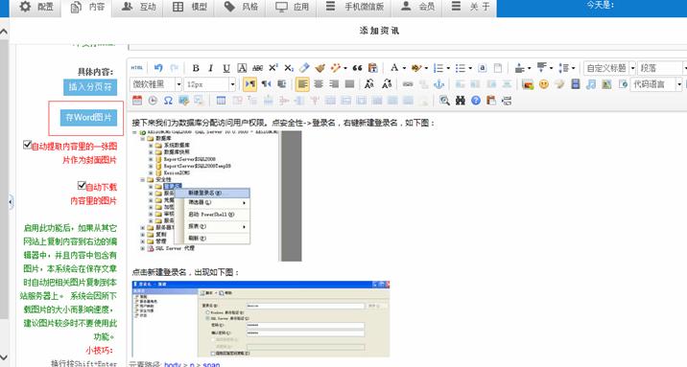687x367 pixels.
Task: Click the underline button
Action: 226,68
